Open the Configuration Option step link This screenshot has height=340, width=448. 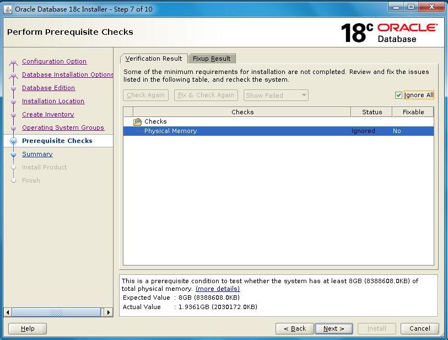55,61
